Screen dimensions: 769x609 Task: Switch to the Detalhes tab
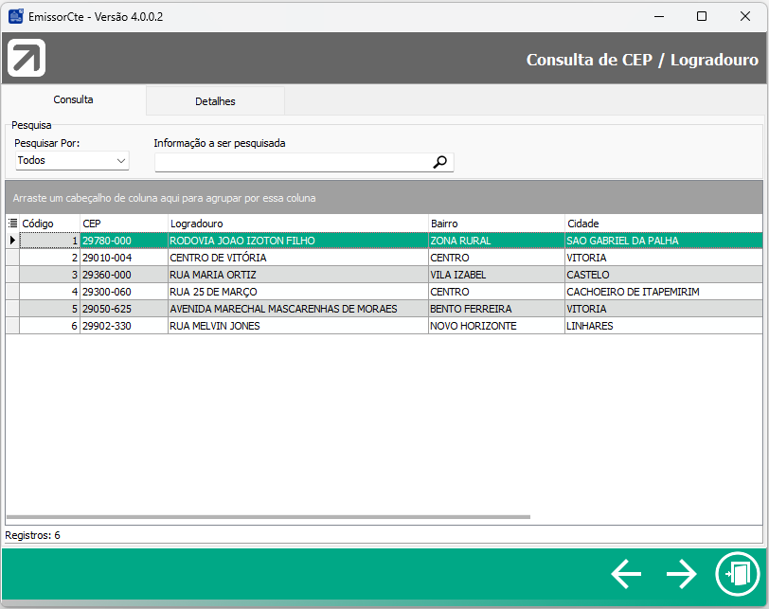coord(215,101)
